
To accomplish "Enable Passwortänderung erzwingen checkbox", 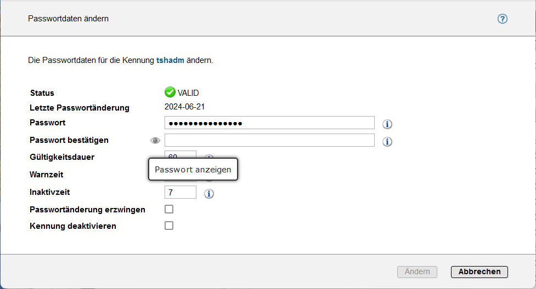I will tap(169, 209).
